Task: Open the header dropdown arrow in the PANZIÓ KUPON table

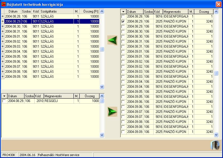Action: (123, 12)
